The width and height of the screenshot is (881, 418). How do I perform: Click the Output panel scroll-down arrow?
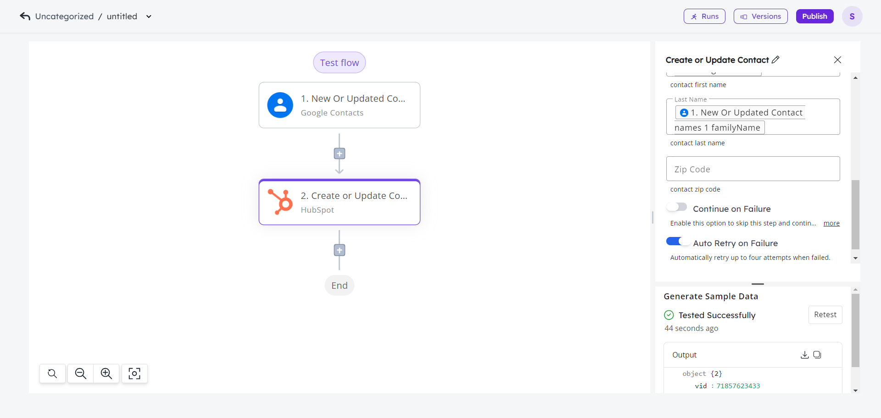pos(855,390)
